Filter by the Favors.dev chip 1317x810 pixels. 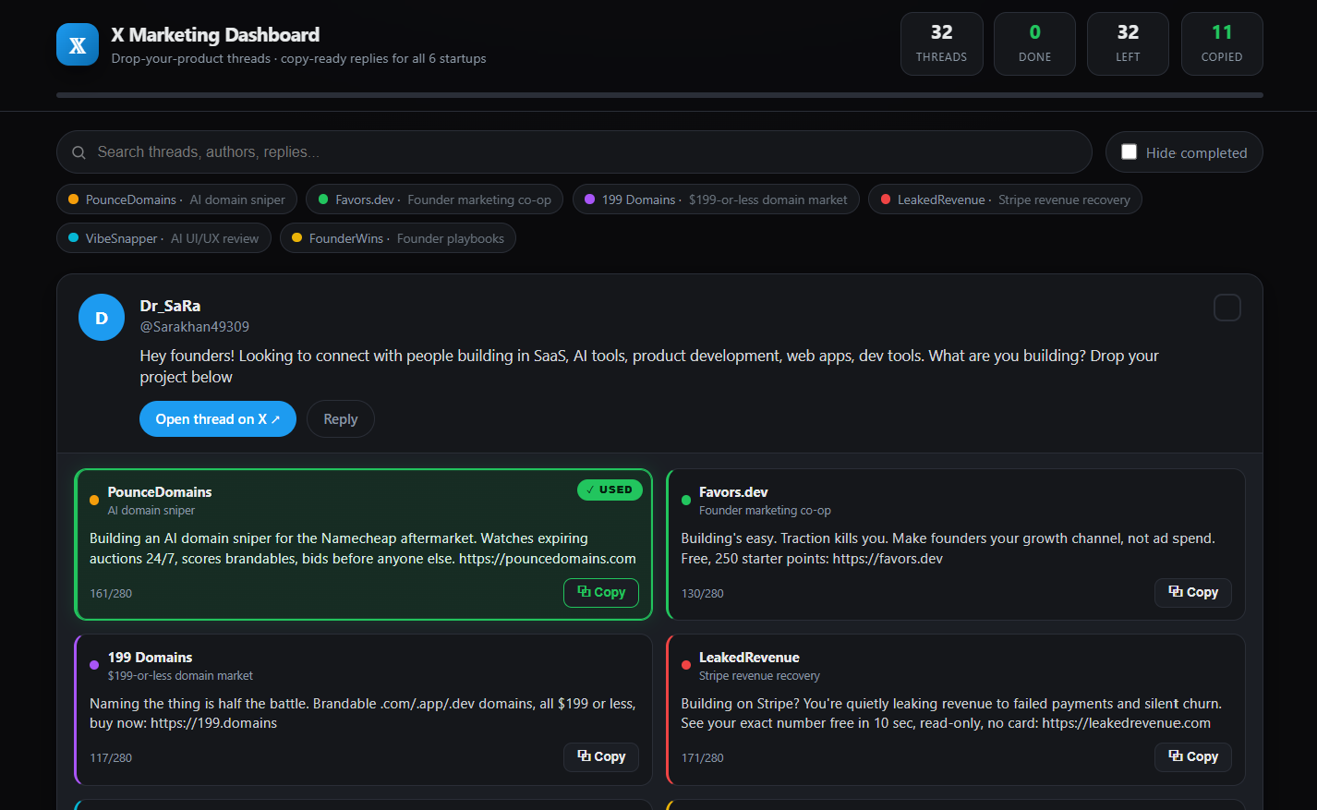click(x=435, y=199)
